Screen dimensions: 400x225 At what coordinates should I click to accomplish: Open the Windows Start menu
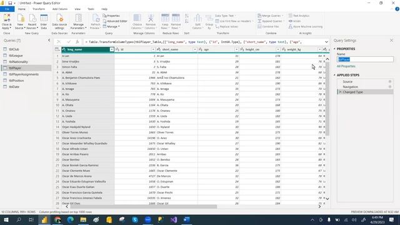(6, 219)
